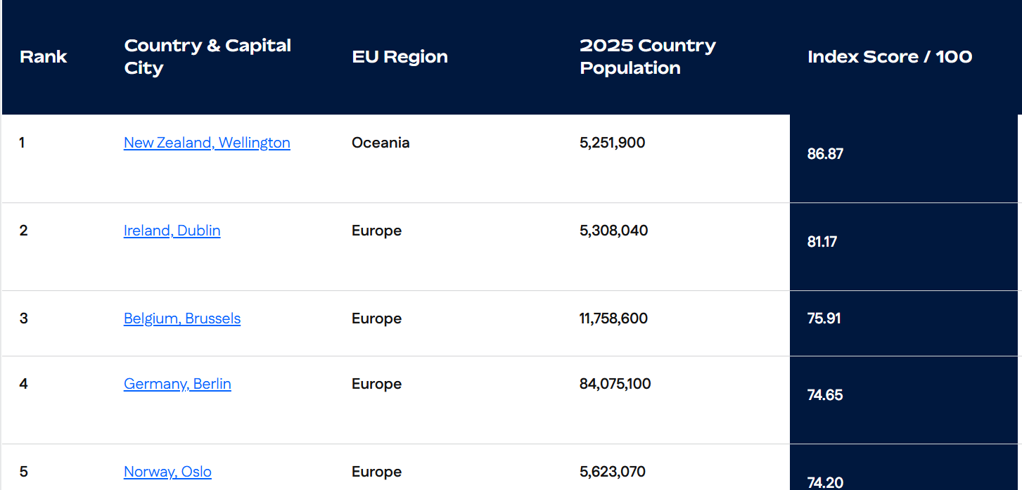Click the 2025 Country Population header
The width and height of the screenshot is (1022, 490).
click(648, 57)
